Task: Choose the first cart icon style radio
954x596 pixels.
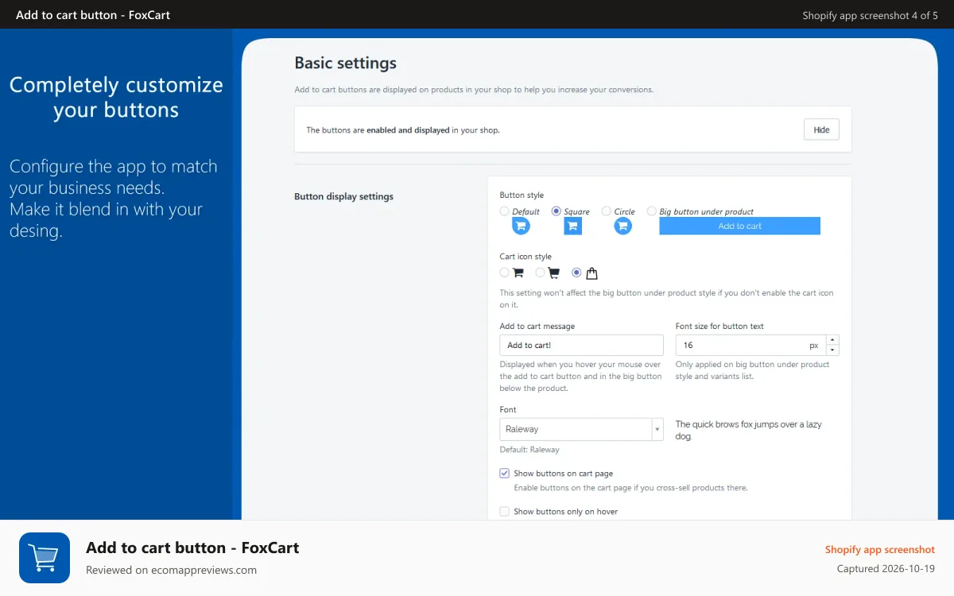Action: (x=504, y=273)
